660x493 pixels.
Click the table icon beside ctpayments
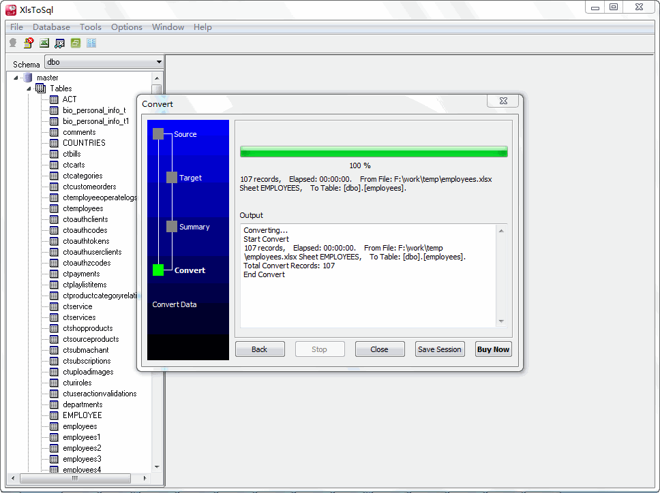(x=54, y=274)
